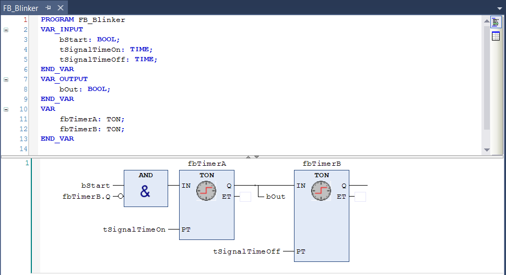
Task: Select the FB_Blinker tab
Action: coord(20,8)
